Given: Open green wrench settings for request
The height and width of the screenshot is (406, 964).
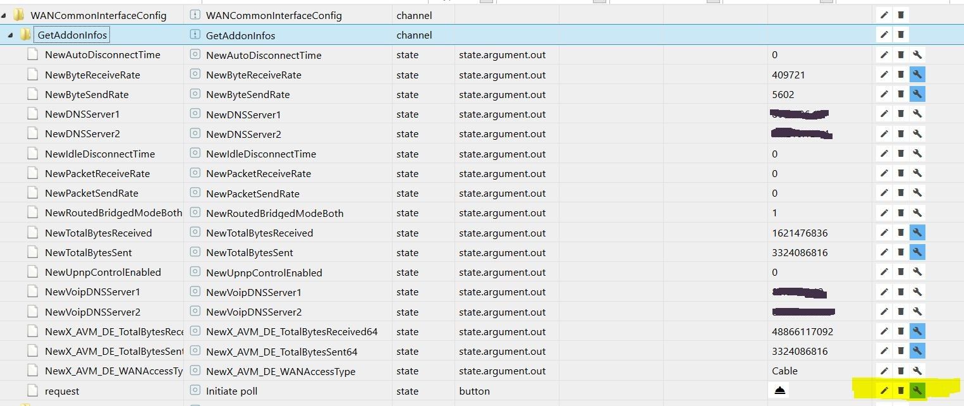Looking at the screenshot, I should [x=917, y=391].
